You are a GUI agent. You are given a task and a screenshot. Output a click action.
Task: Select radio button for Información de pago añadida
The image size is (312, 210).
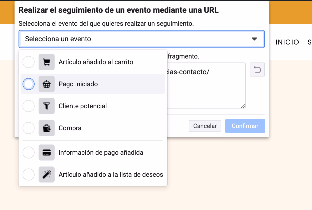[29, 152]
